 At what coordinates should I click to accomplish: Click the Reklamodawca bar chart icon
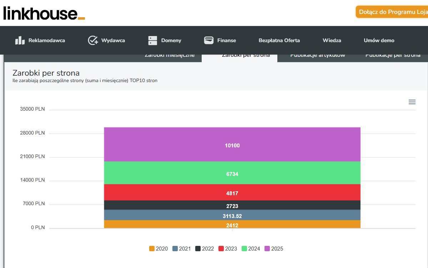coord(20,40)
